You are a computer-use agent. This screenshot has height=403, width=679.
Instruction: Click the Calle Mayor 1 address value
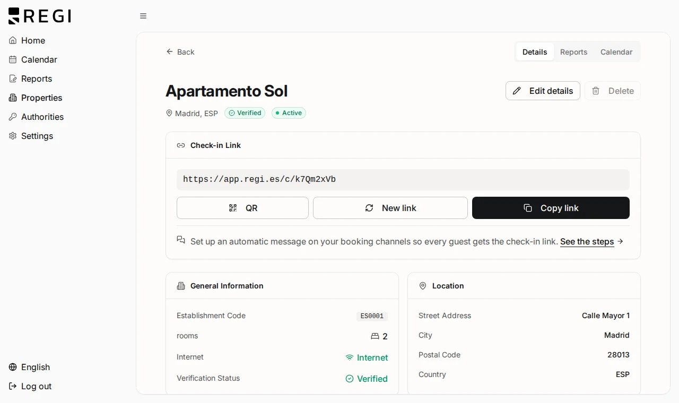pyautogui.click(x=606, y=316)
